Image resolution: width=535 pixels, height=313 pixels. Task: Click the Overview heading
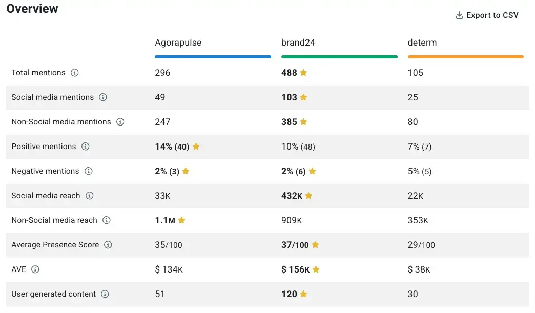(x=32, y=9)
